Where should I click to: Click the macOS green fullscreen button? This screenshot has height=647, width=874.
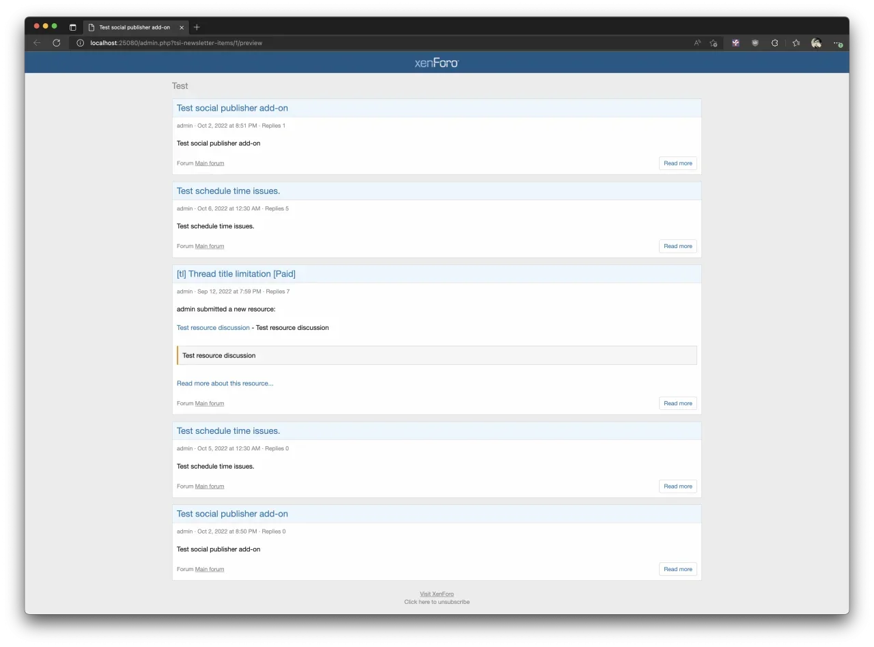pos(55,26)
